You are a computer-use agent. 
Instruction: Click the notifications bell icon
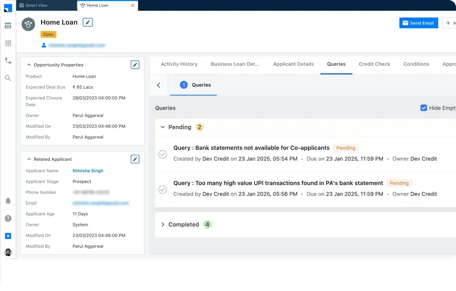(8, 201)
